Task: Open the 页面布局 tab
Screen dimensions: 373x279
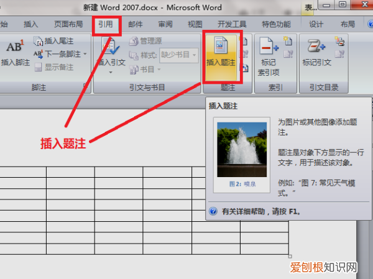Action: [68, 24]
